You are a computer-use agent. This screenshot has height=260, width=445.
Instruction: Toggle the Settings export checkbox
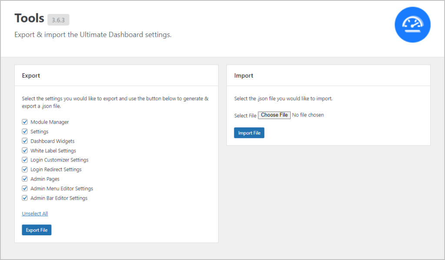(25, 132)
